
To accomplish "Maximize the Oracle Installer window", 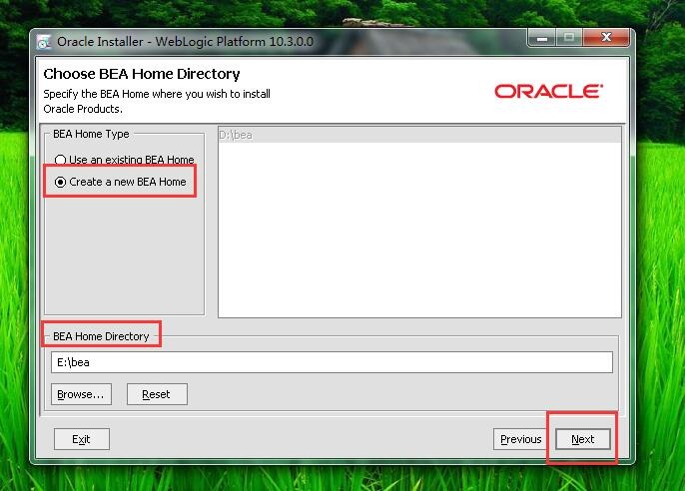I will 569,38.
